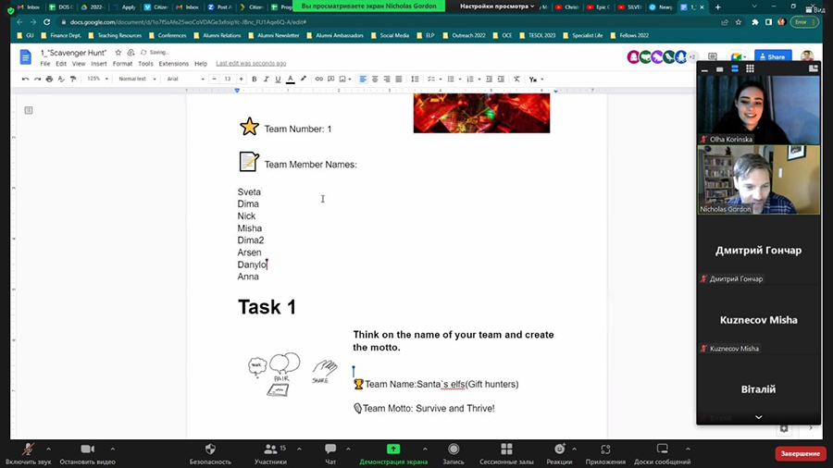Open Zoom 'Реакции' reactions
Screen dimensions: 833x468
click(559, 454)
